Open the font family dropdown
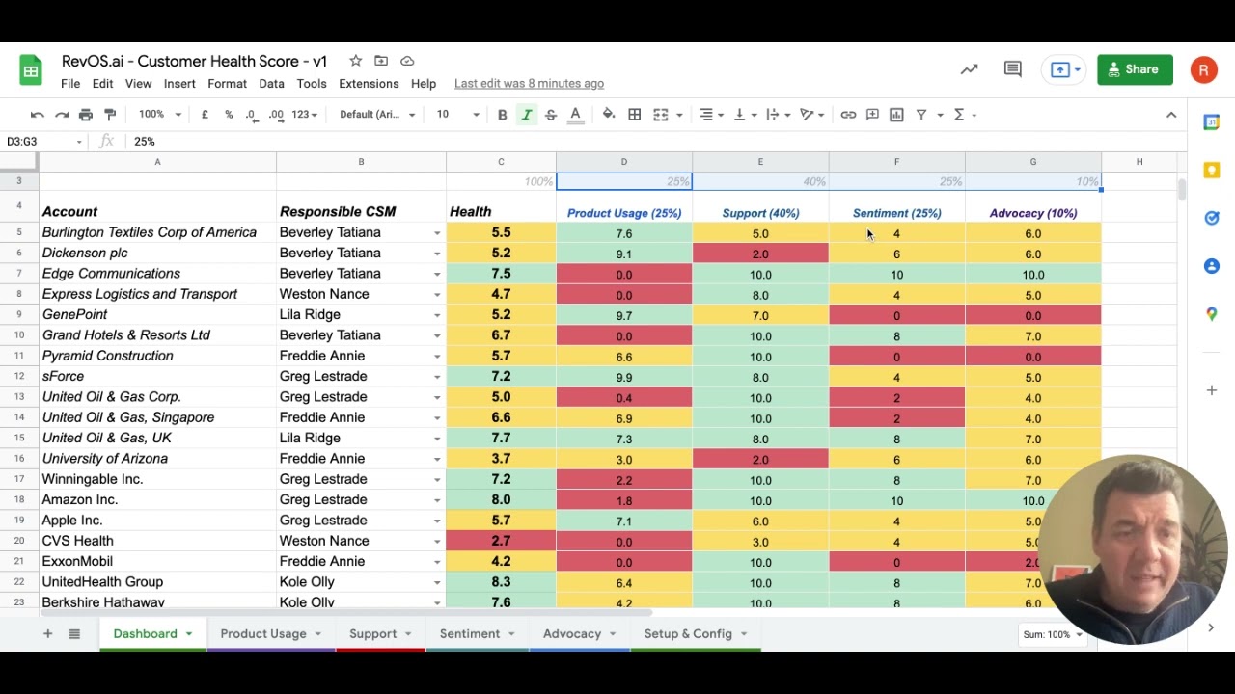The height and width of the screenshot is (694, 1235). pyautogui.click(x=377, y=115)
